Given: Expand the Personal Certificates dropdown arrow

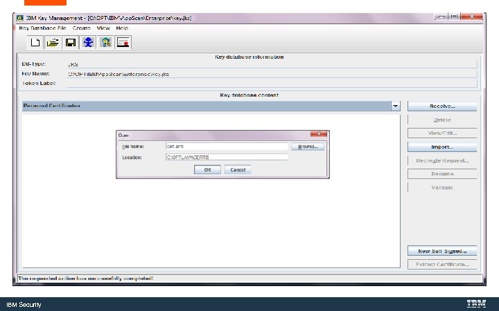Looking at the screenshot, I should tap(396, 106).
